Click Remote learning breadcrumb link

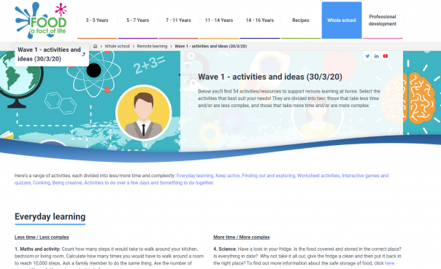(x=152, y=47)
